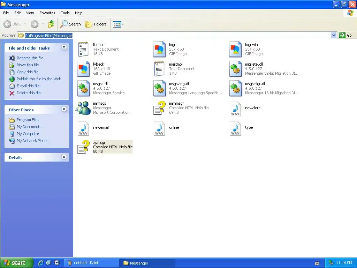Screen dimensions: 357x268
Task: Open the File menu
Action: (6, 13)
